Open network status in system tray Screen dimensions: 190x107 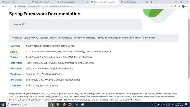161,105
